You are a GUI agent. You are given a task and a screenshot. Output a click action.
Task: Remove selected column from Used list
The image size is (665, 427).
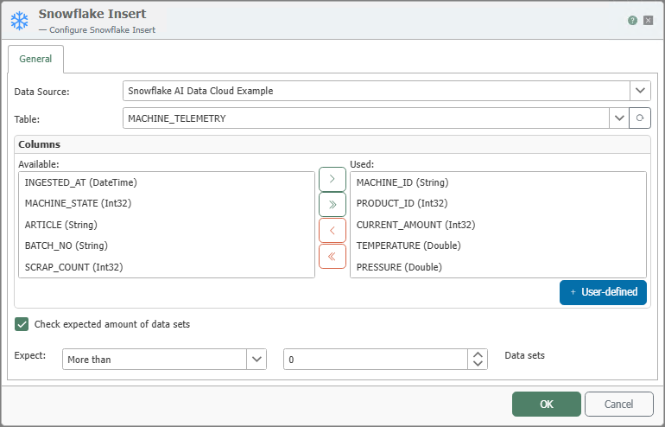[x=332, y=231]
